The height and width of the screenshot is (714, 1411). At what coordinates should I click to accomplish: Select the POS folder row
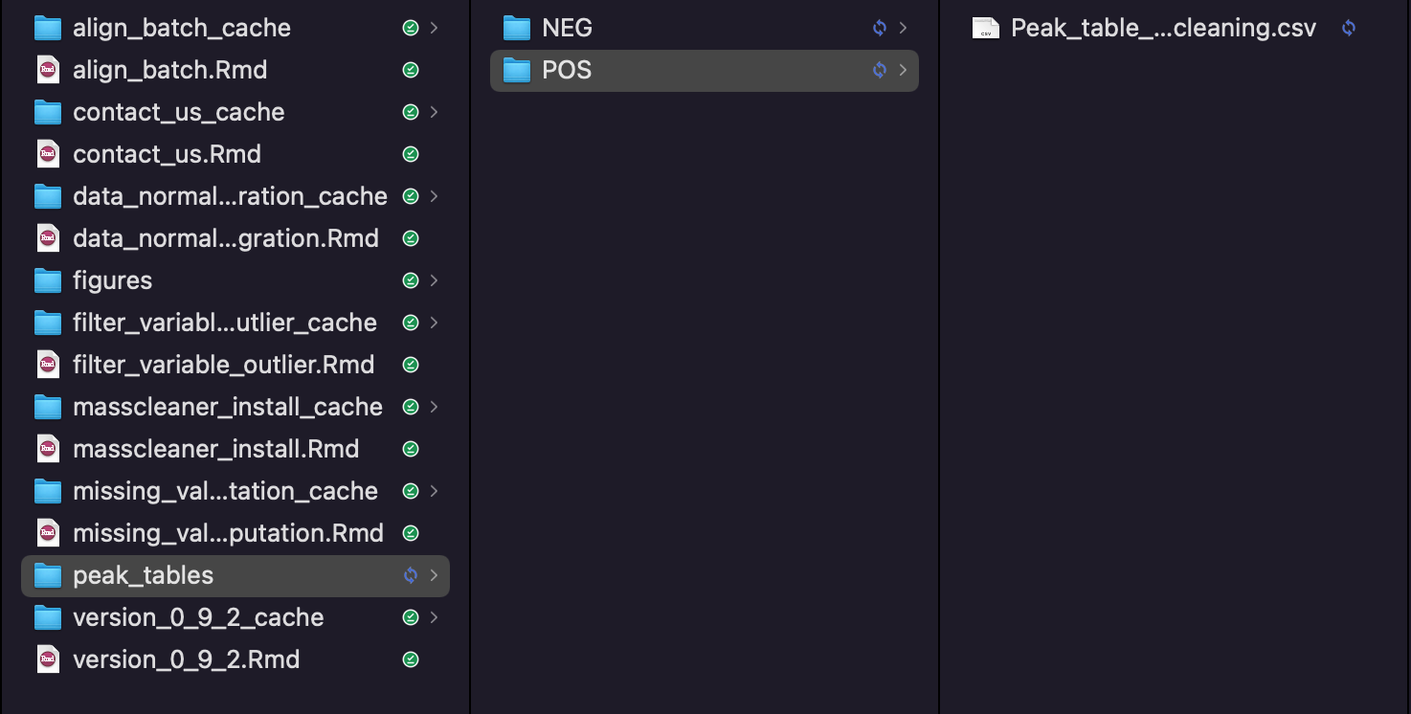pos(705,70)
